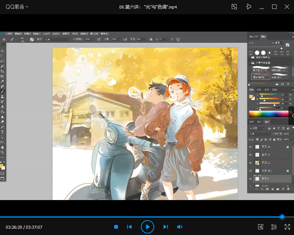Screen dimensions: 294x235
Task: Click the yellow foreground color swatch
Action: pyautogui.click(x=251, y=97)
